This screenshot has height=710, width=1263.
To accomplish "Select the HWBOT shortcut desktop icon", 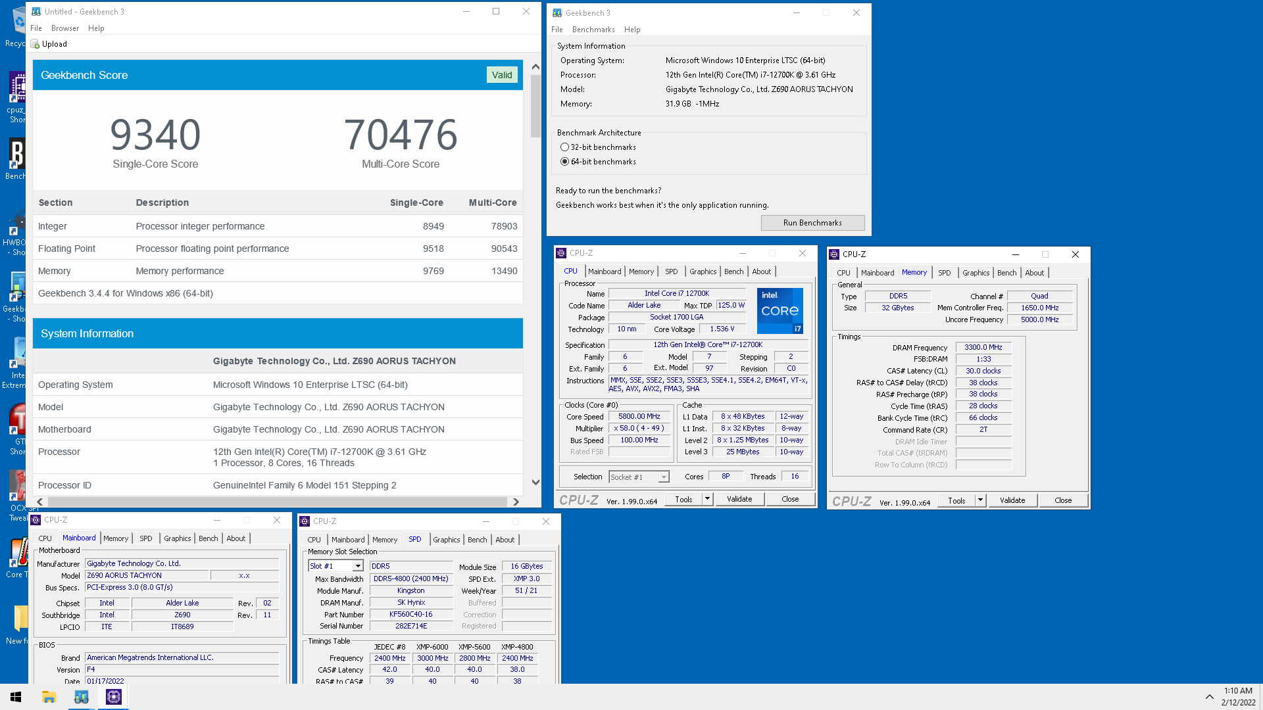I will 16,233.
